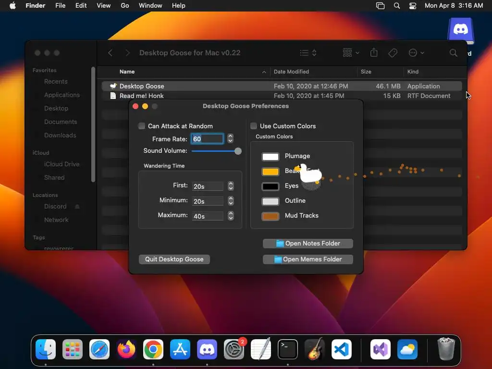492x369 pixels.
Task: Open App Store from the Dock
Action: 180,349
